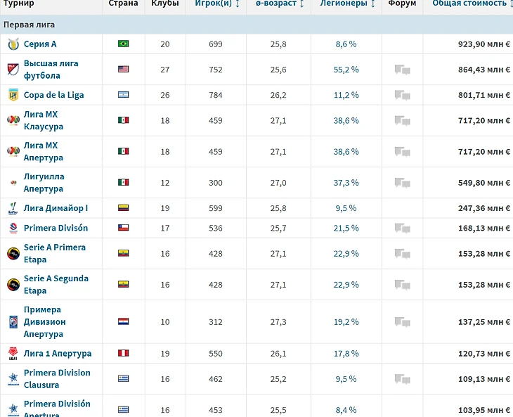Open the Лига Димайор I link

pos(56,208)
